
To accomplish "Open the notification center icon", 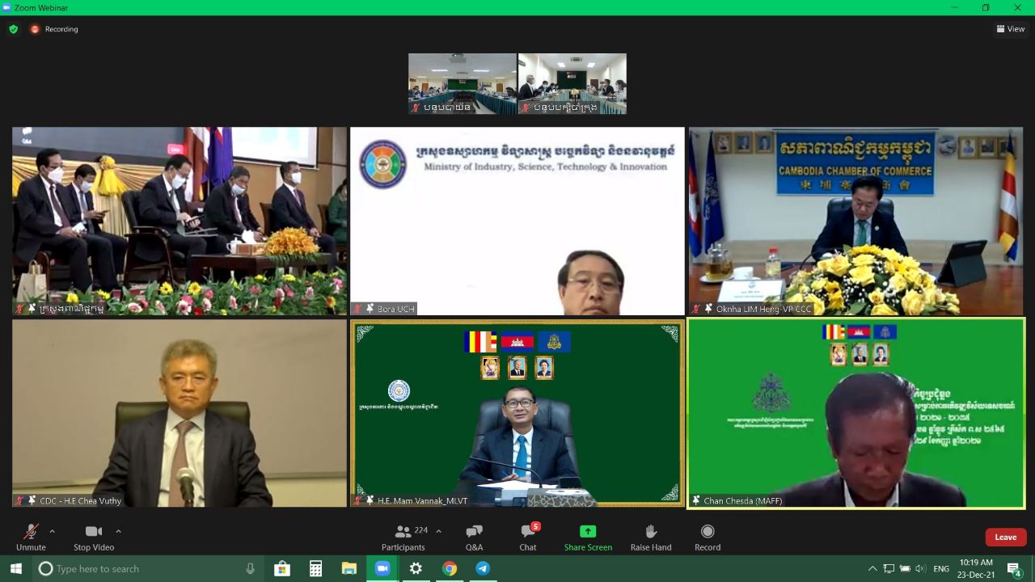I will pyautogui.click(x=1014, y=569).
